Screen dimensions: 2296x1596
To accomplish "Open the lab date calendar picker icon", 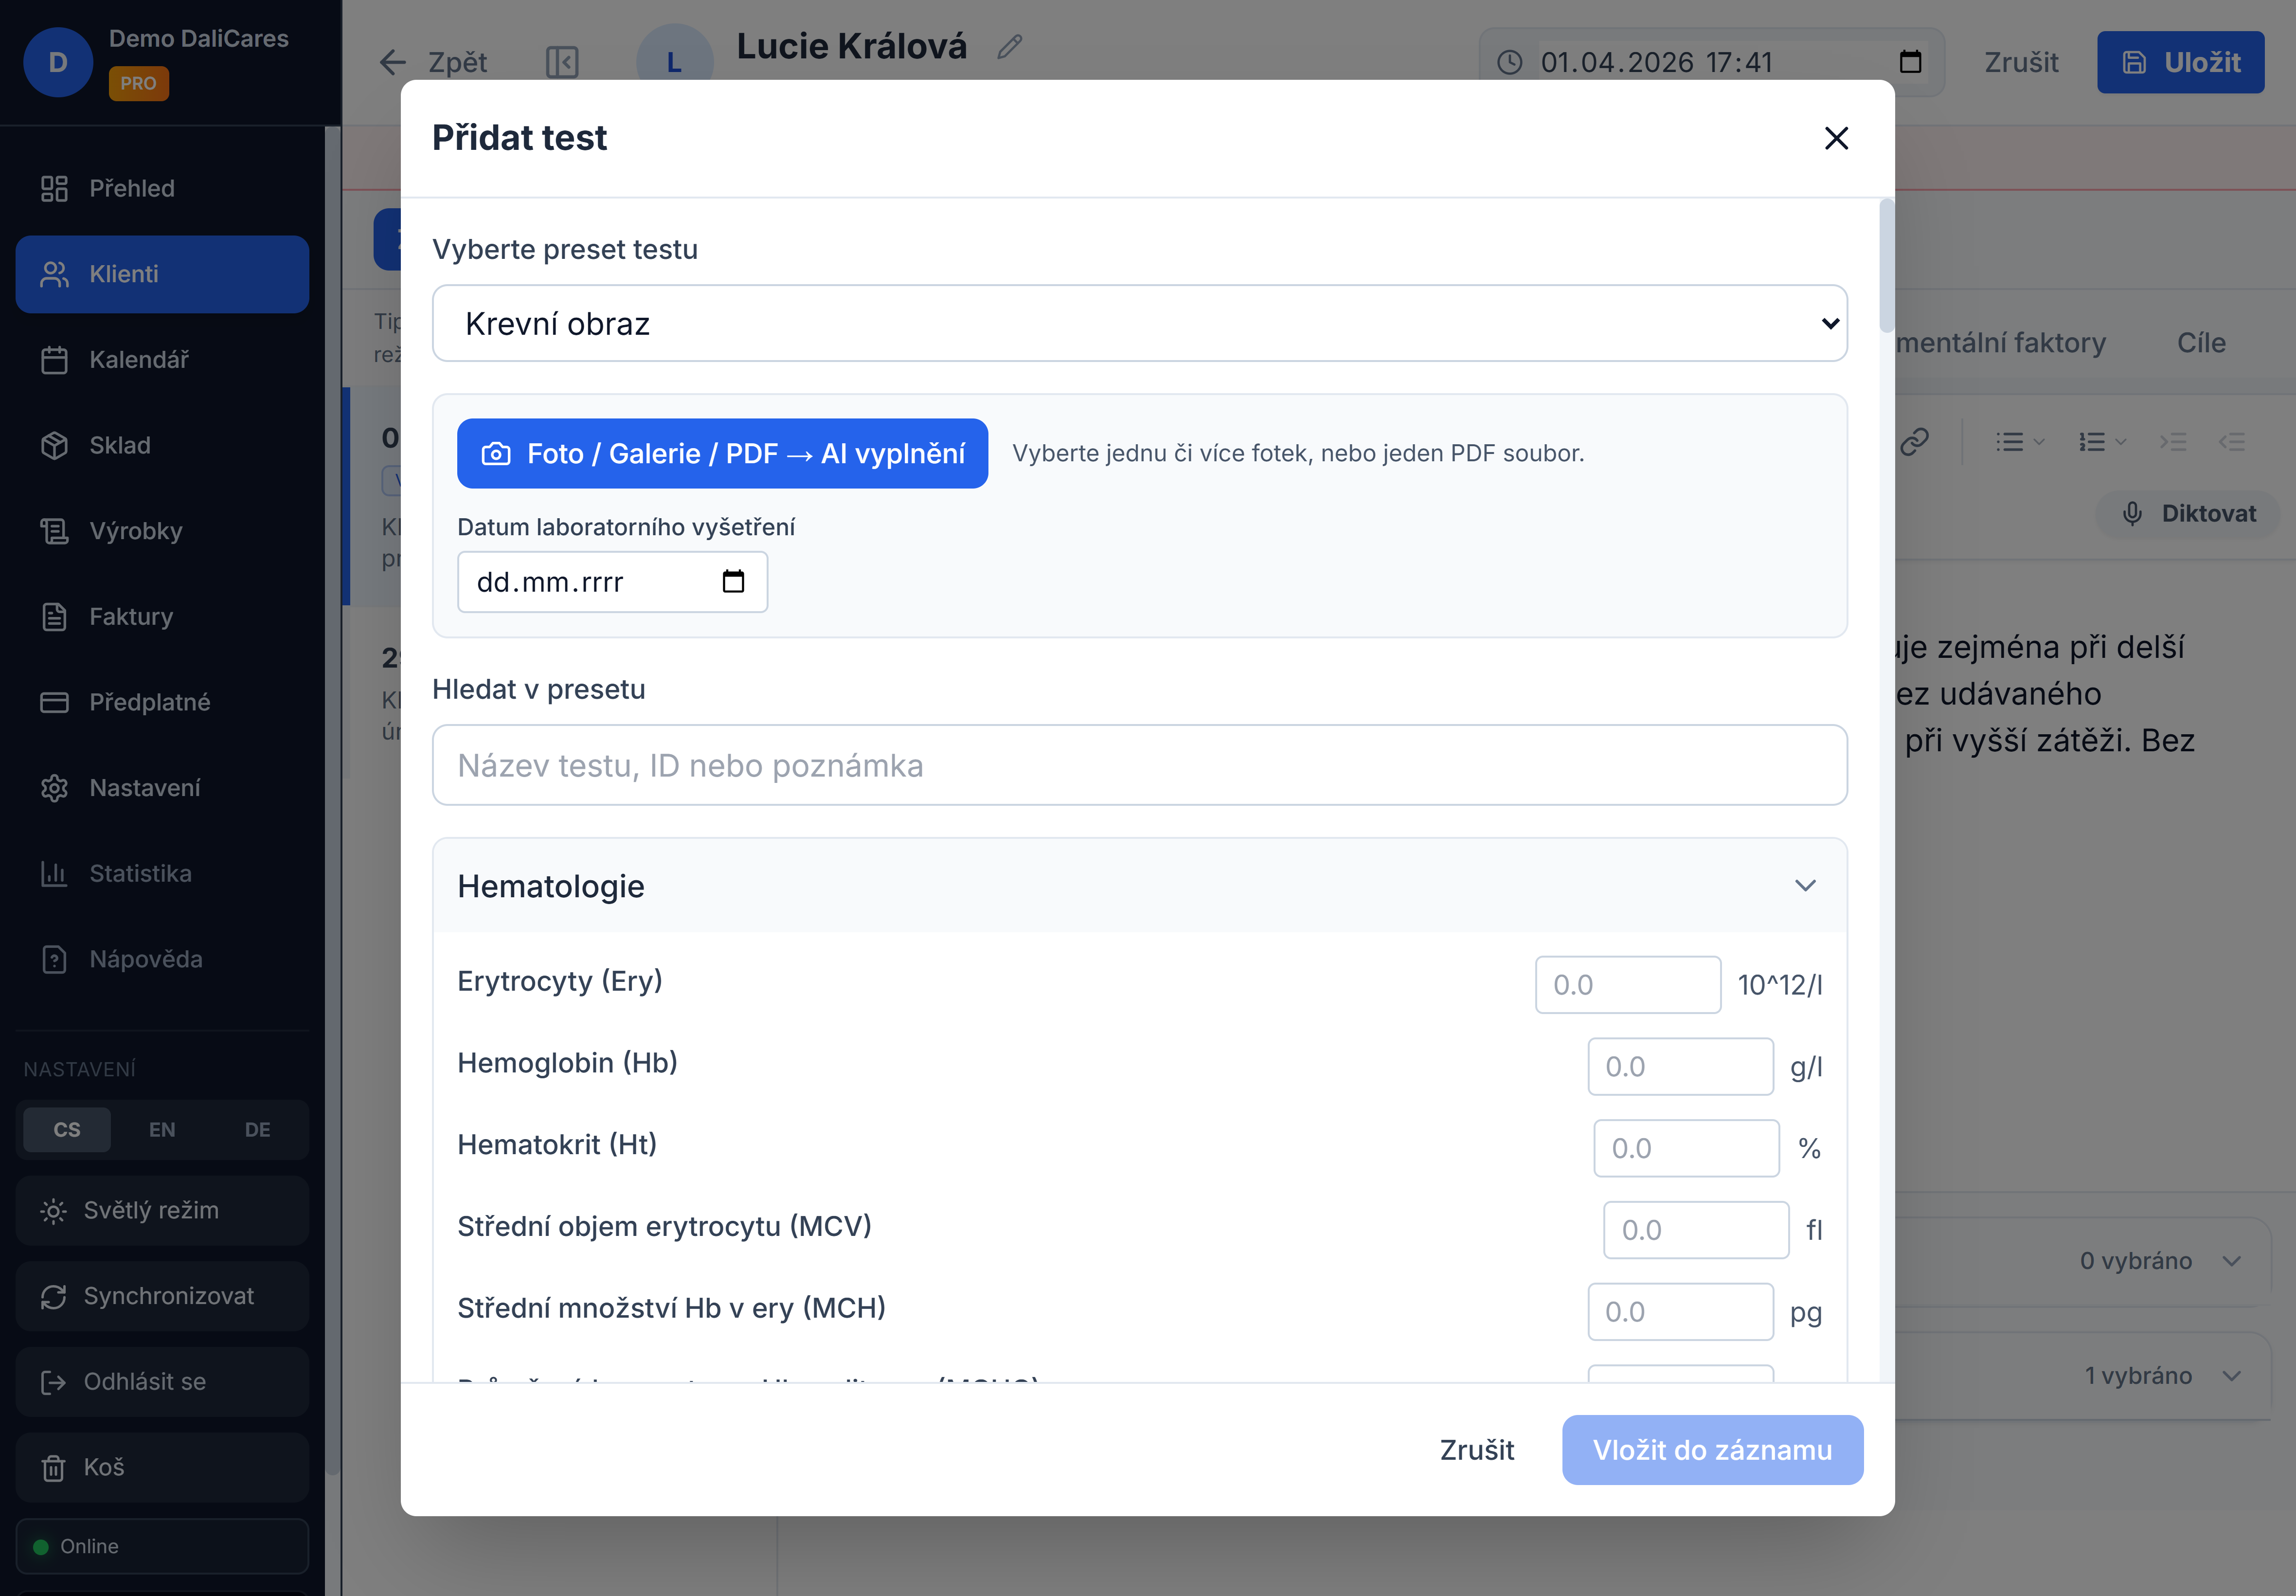I will 733,581.
